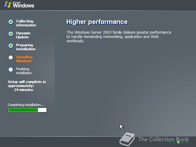The width and height of the screenshot is (196, 147).
Task: Click the green Collecting information step indicator
Action: pos(11,22)
